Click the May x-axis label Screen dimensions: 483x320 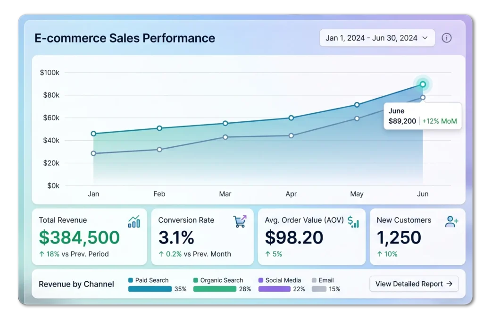tap(357, 194)
